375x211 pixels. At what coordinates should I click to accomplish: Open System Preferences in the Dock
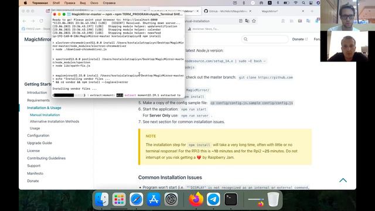(171, 199)
